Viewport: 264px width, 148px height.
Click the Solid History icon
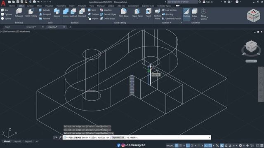click(31, 13)
